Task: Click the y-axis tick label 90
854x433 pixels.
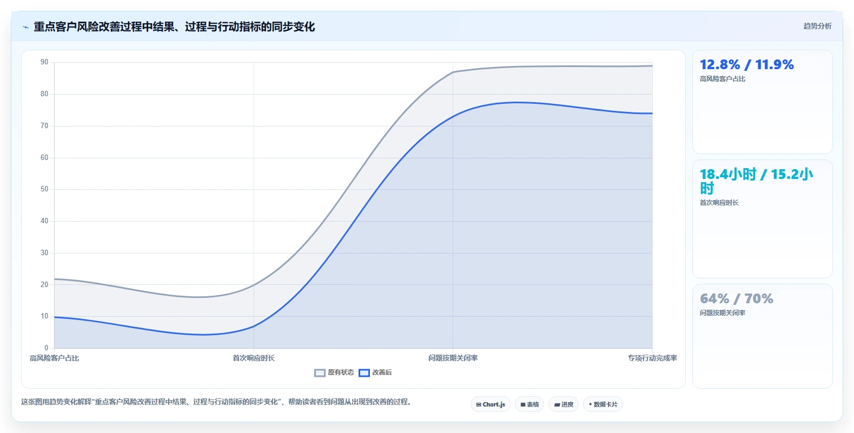Action: tap(44, 62)
